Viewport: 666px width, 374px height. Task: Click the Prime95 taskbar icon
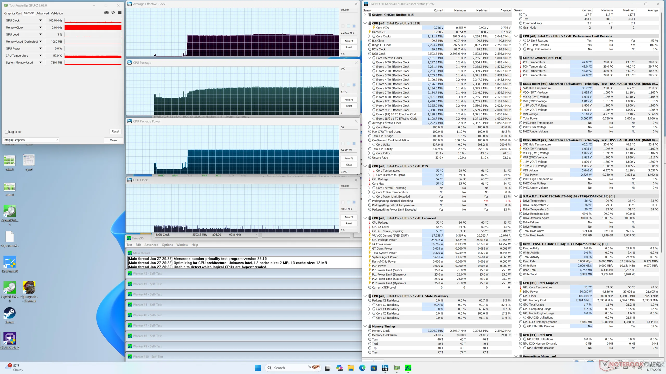pos(408,368)
